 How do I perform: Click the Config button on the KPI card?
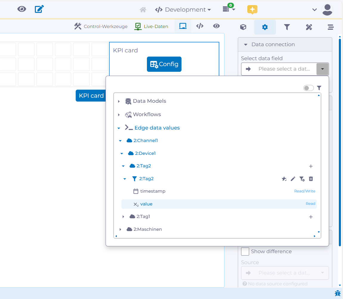coord(164,64)
